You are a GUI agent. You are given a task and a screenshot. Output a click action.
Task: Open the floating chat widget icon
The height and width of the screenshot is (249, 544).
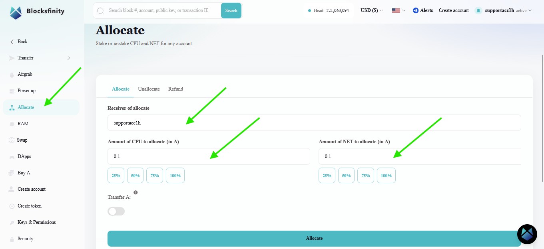[527, 234]
